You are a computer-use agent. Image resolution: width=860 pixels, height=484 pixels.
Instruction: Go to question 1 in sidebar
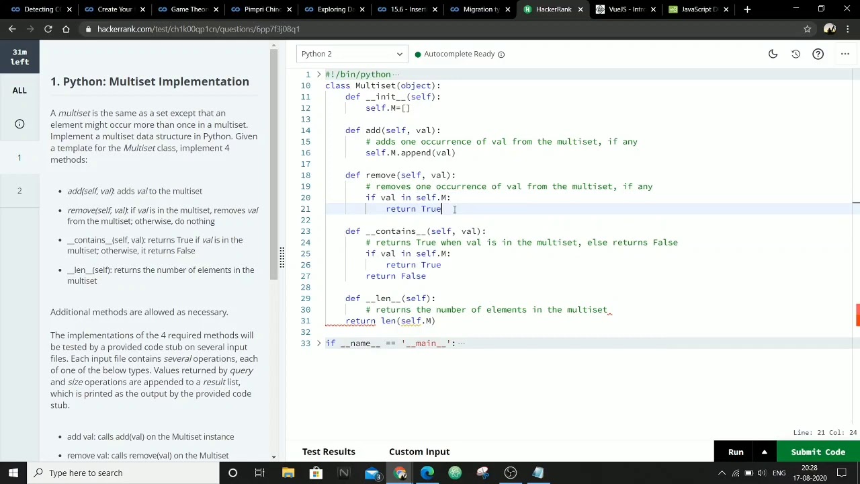coord(19,157)
